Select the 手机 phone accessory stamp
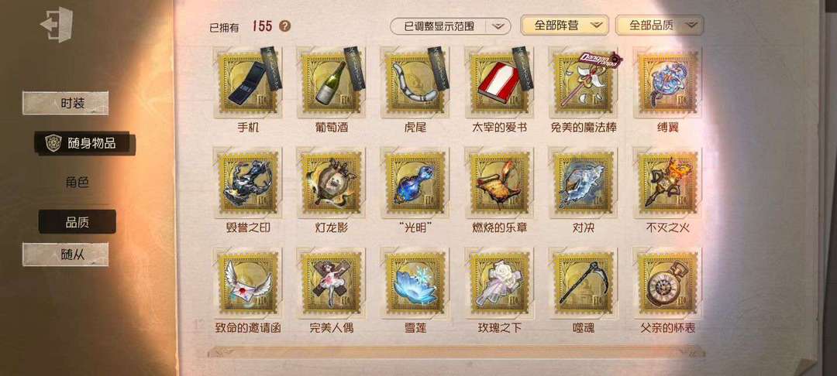Viewport: 837px width, 376px height. click(248, 83)
